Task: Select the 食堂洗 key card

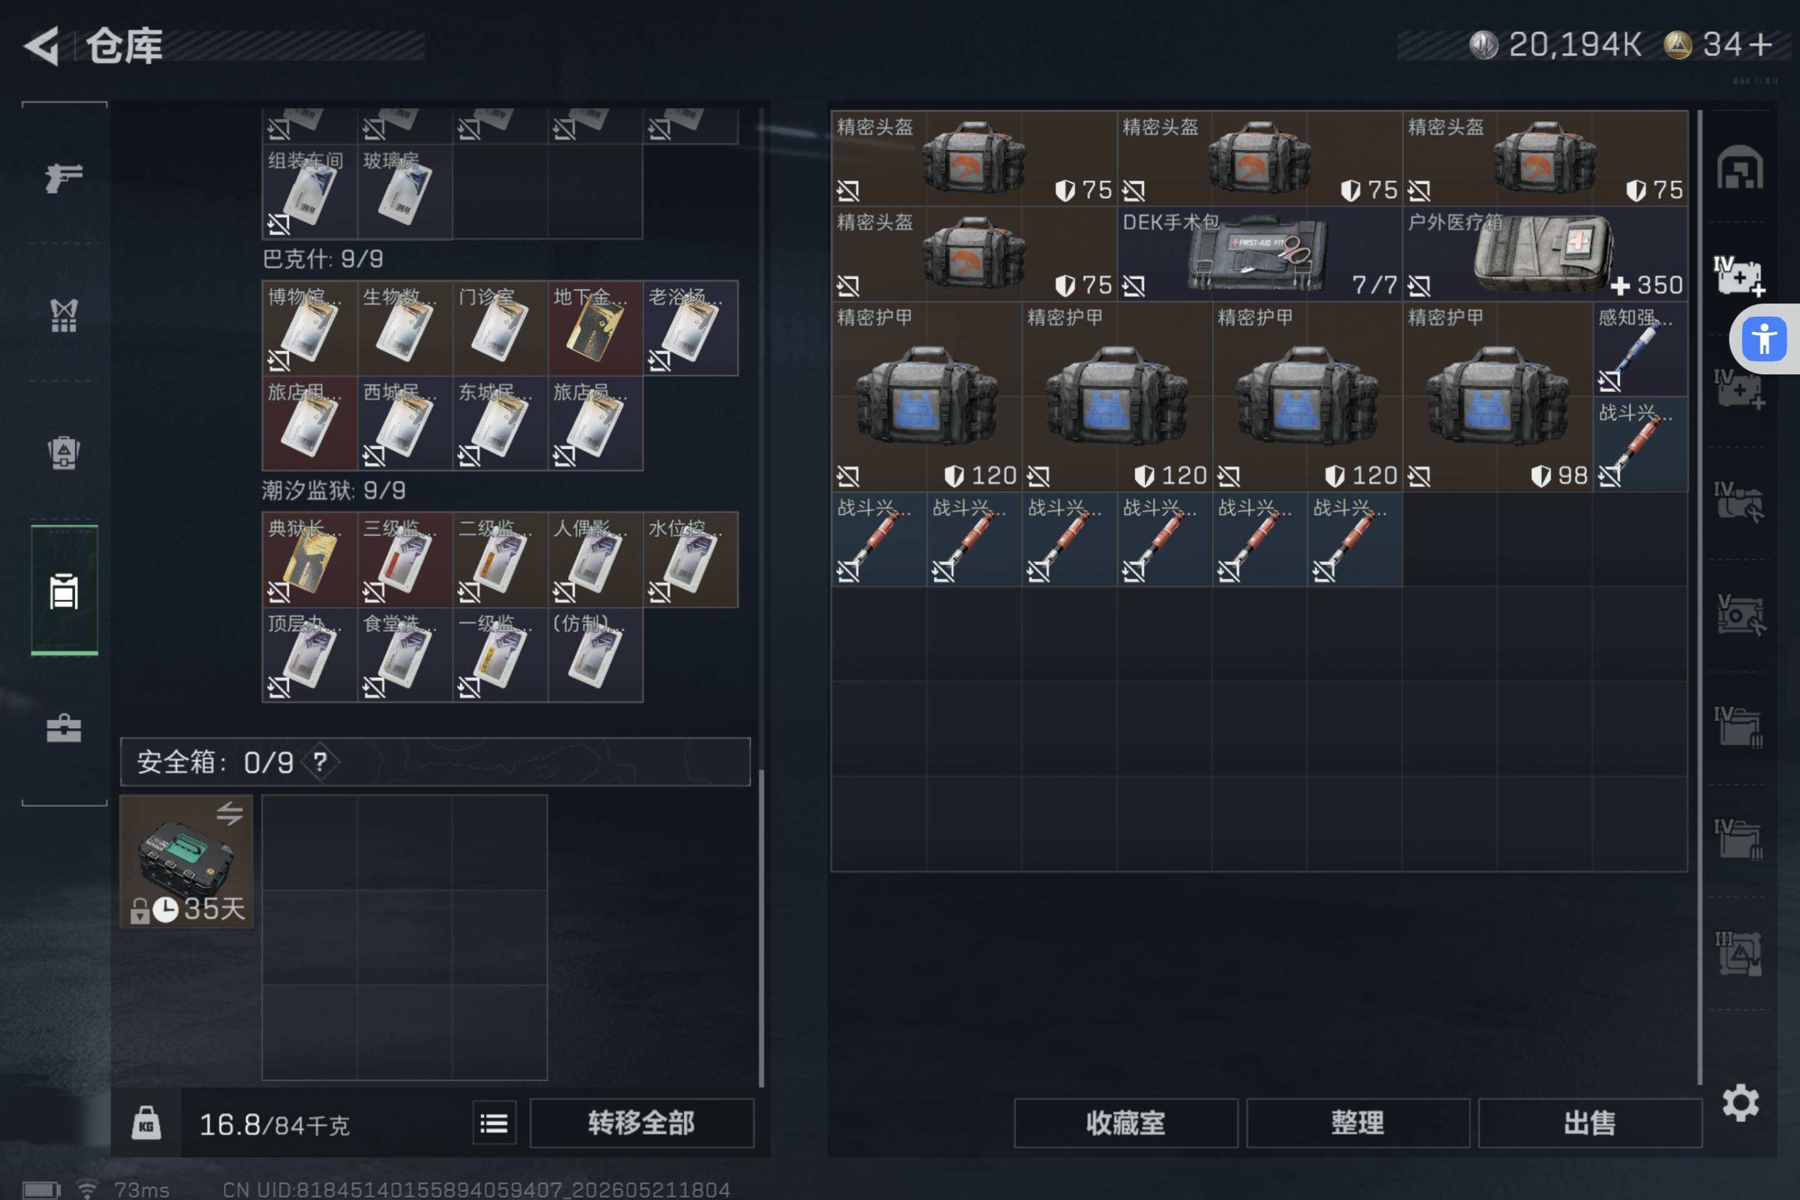Action: pyautogui.click(x=405, y=654)
